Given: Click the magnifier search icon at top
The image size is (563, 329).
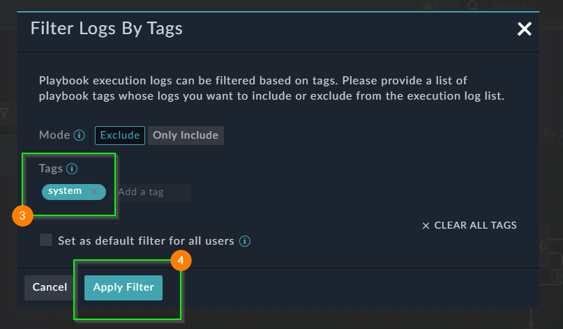Looking at the screenshot, I should [473, 6].
